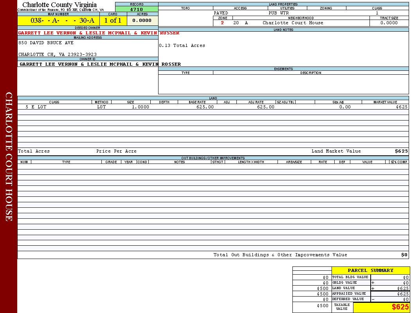Click the yellow card '1 of 1' field
This screenshot has width=411, height=313.
coord(113,20)
